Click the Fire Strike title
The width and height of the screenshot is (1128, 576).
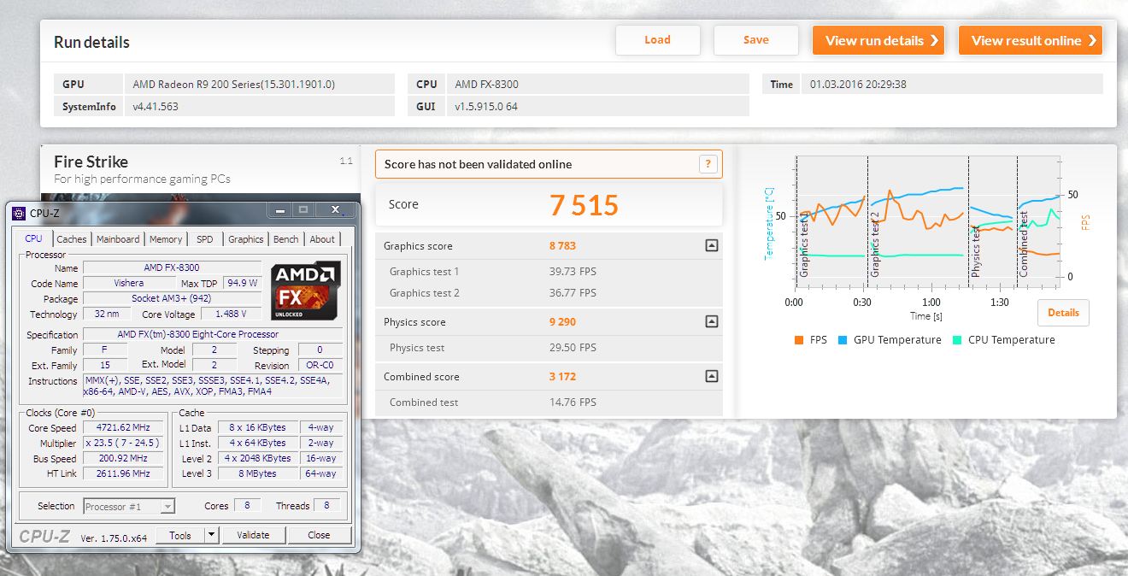91,162
